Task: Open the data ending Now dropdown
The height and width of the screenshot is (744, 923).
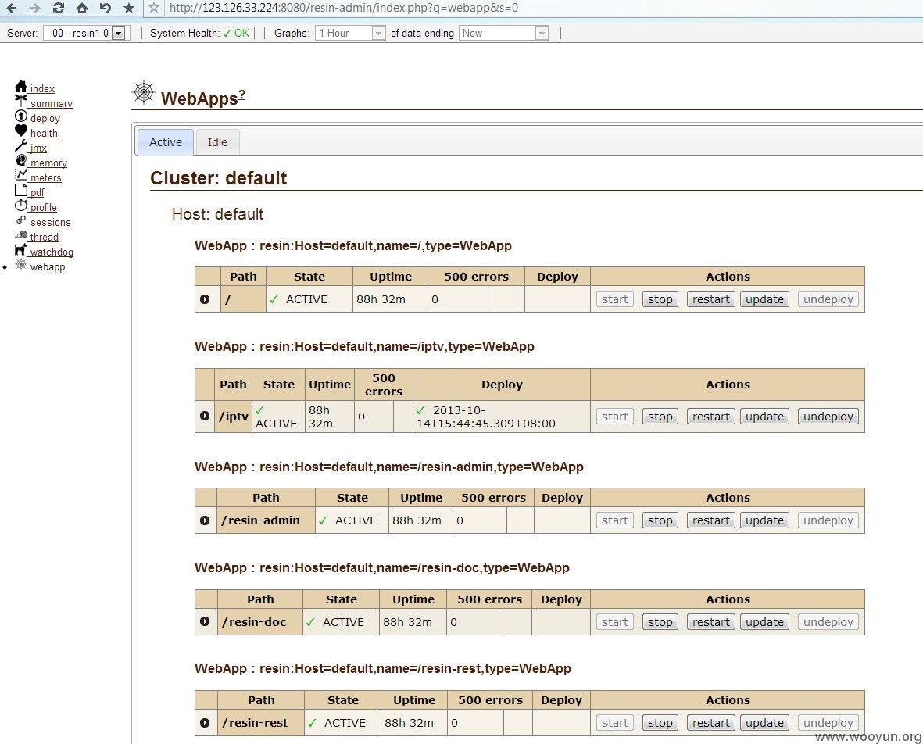Action: [x=504, y=33]
